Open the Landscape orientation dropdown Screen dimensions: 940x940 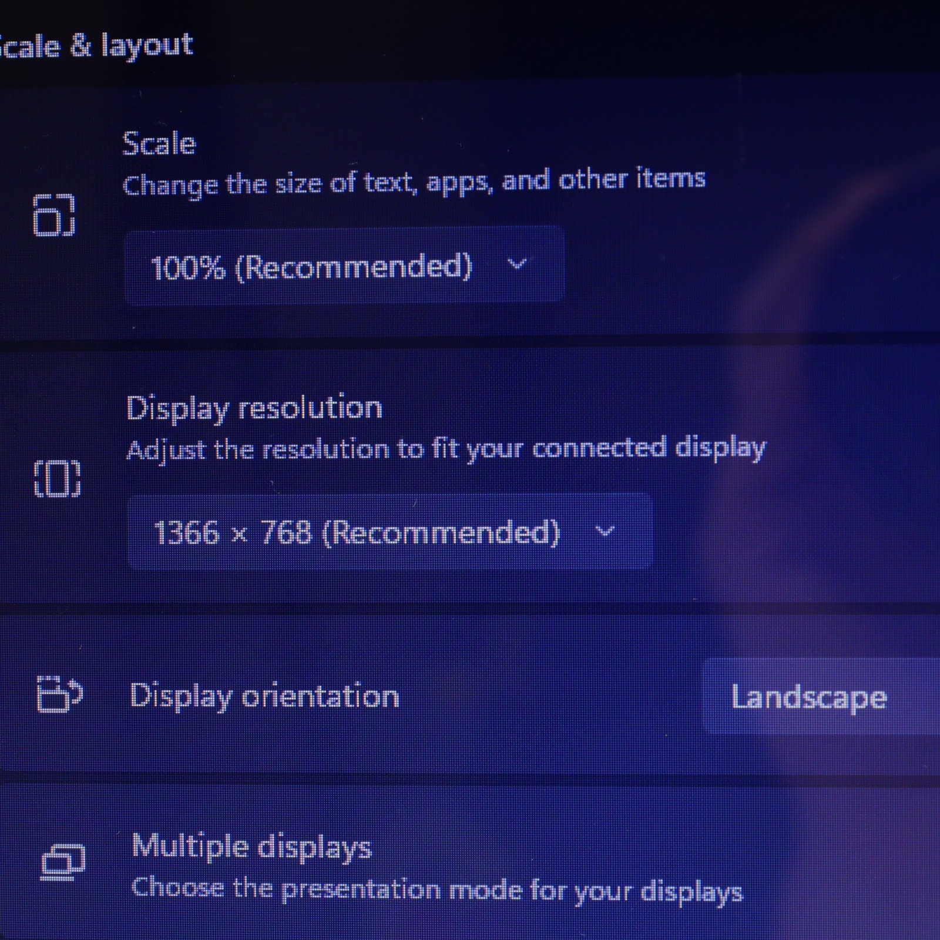click(x=821, y=697)
